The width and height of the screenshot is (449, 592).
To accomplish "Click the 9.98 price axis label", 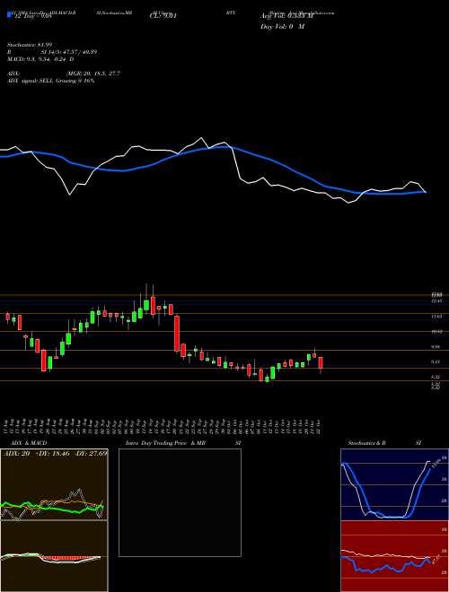I will [436, 346].
